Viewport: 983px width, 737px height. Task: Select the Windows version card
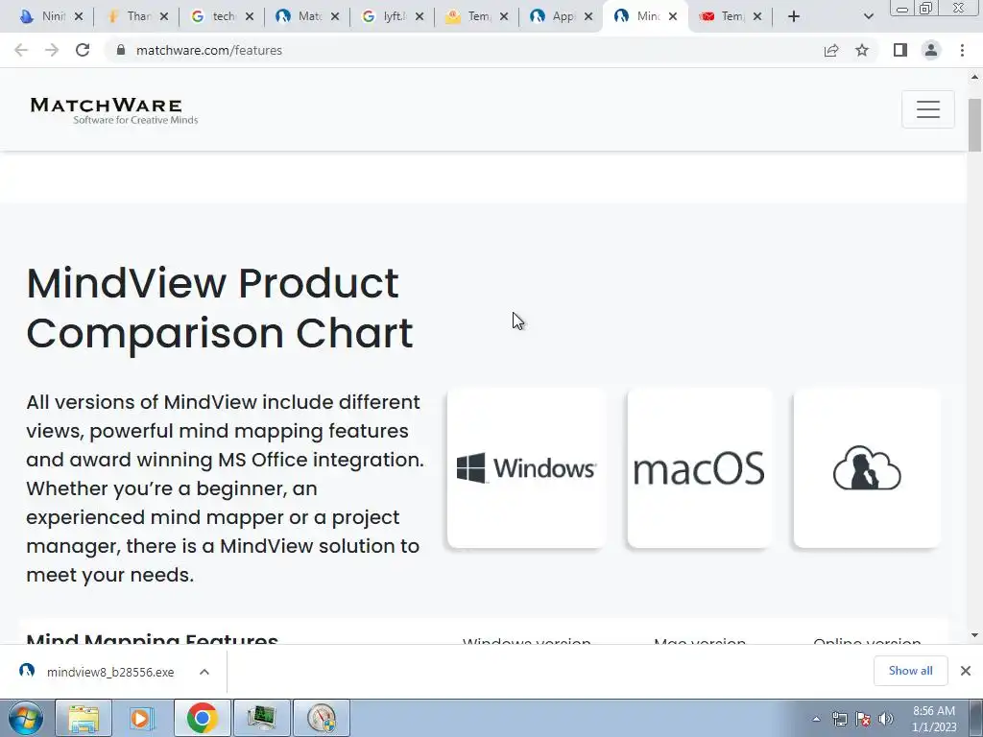[527, 468]
